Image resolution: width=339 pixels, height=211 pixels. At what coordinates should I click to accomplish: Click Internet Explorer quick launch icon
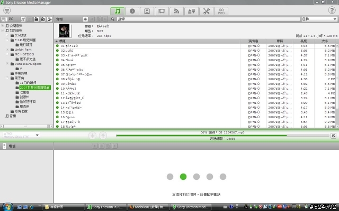(32, 207)
